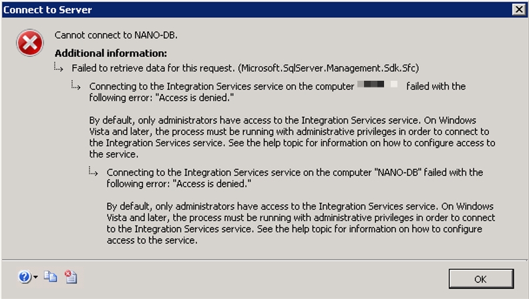Viewport: 529px width, 299px height.
Task: Click arrow beside the "NANO-DB" Integration Services error
Action: pos(94,172)
